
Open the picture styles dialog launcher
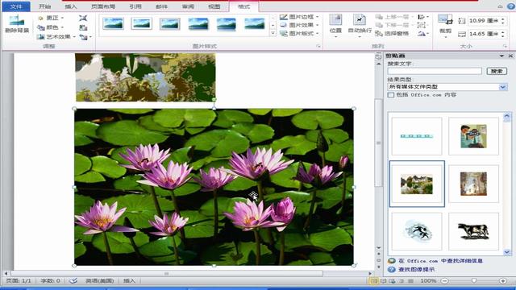(x=318, y=47)
